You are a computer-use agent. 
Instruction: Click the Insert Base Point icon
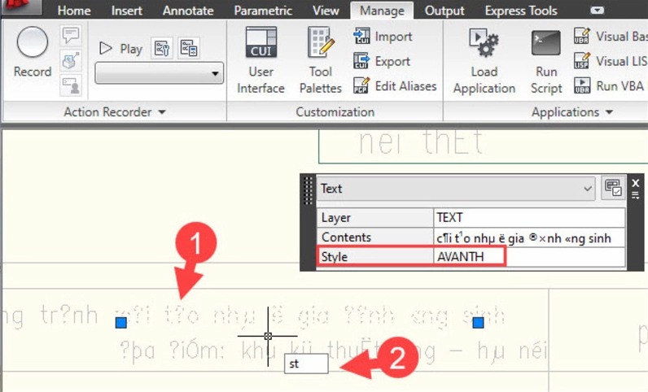coord(71,61)
